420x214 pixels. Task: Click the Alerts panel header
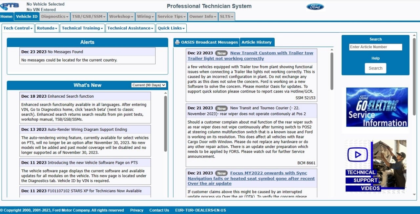click(x=87, y=42)
